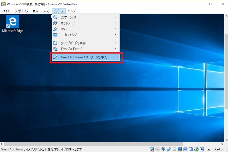Click the horizontal scrollbar right arrow
Image resolution: width=228 pixels, height=152 pixels.
222,144
